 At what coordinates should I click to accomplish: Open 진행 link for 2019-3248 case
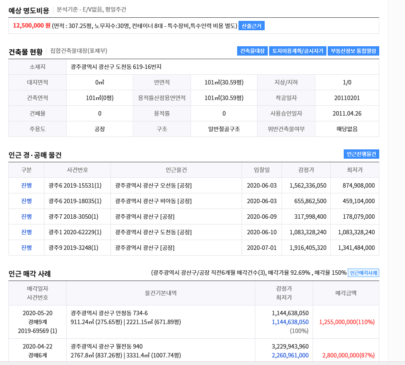[26, 247]
